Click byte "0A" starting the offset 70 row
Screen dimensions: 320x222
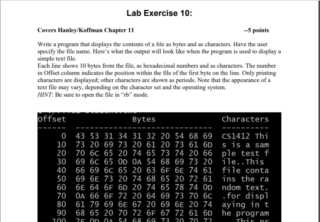(80, 196)
